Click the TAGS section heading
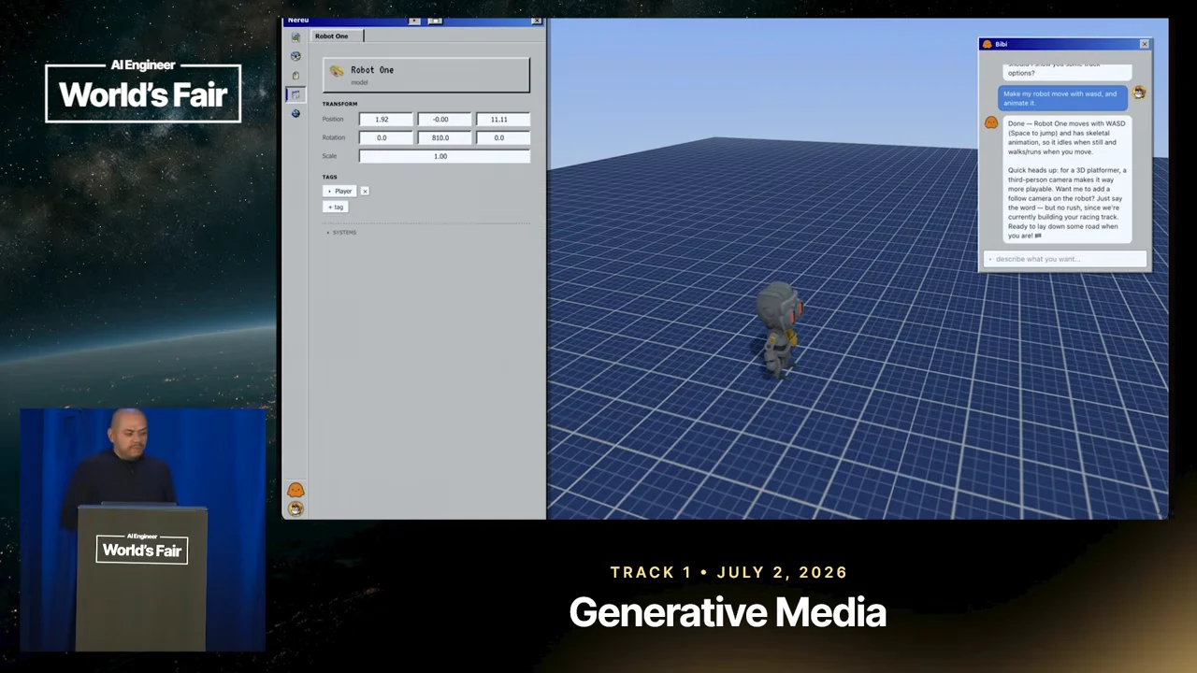 point(329,177)
